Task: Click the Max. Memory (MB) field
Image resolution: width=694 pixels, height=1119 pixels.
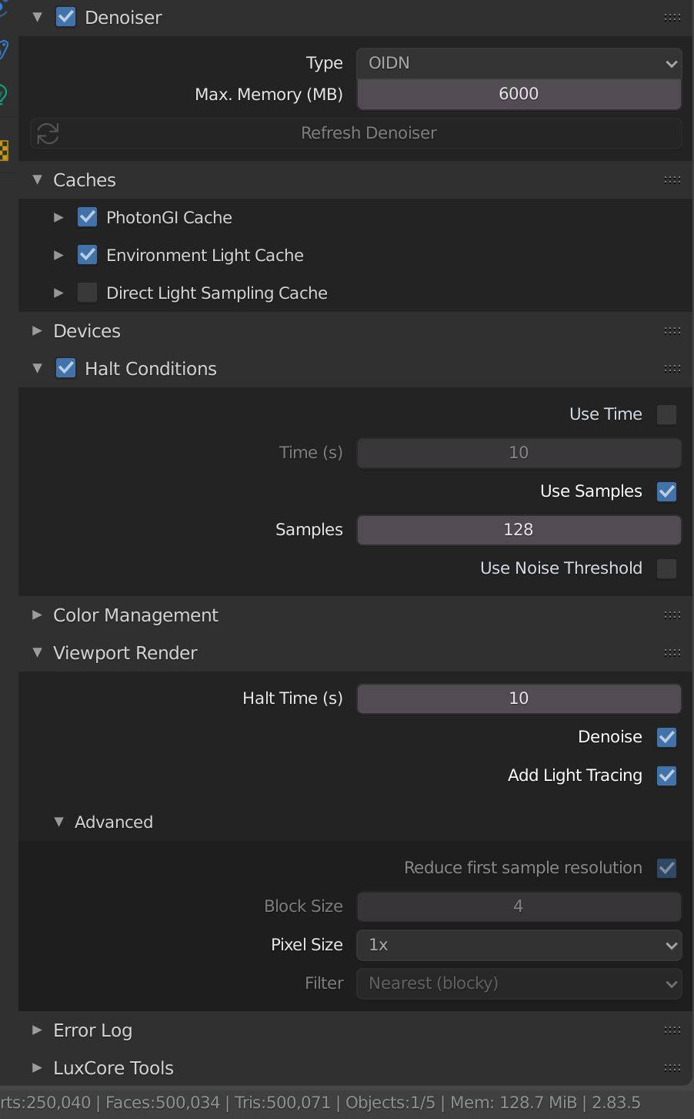Action: pos(519,94)
